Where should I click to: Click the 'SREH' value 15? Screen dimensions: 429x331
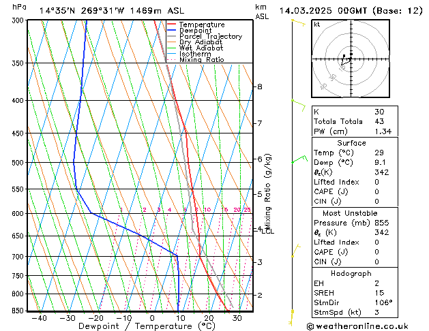tap(379, 293)
